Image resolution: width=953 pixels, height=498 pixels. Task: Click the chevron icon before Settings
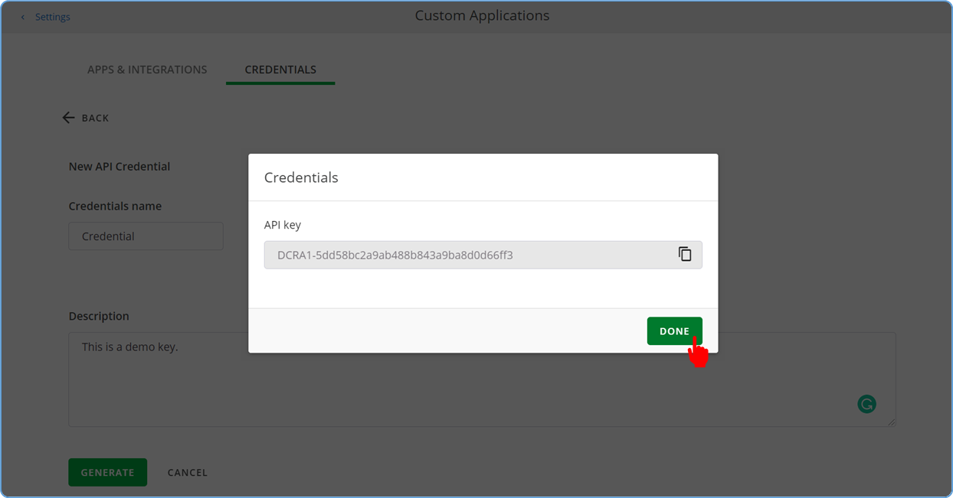point(23,17)
